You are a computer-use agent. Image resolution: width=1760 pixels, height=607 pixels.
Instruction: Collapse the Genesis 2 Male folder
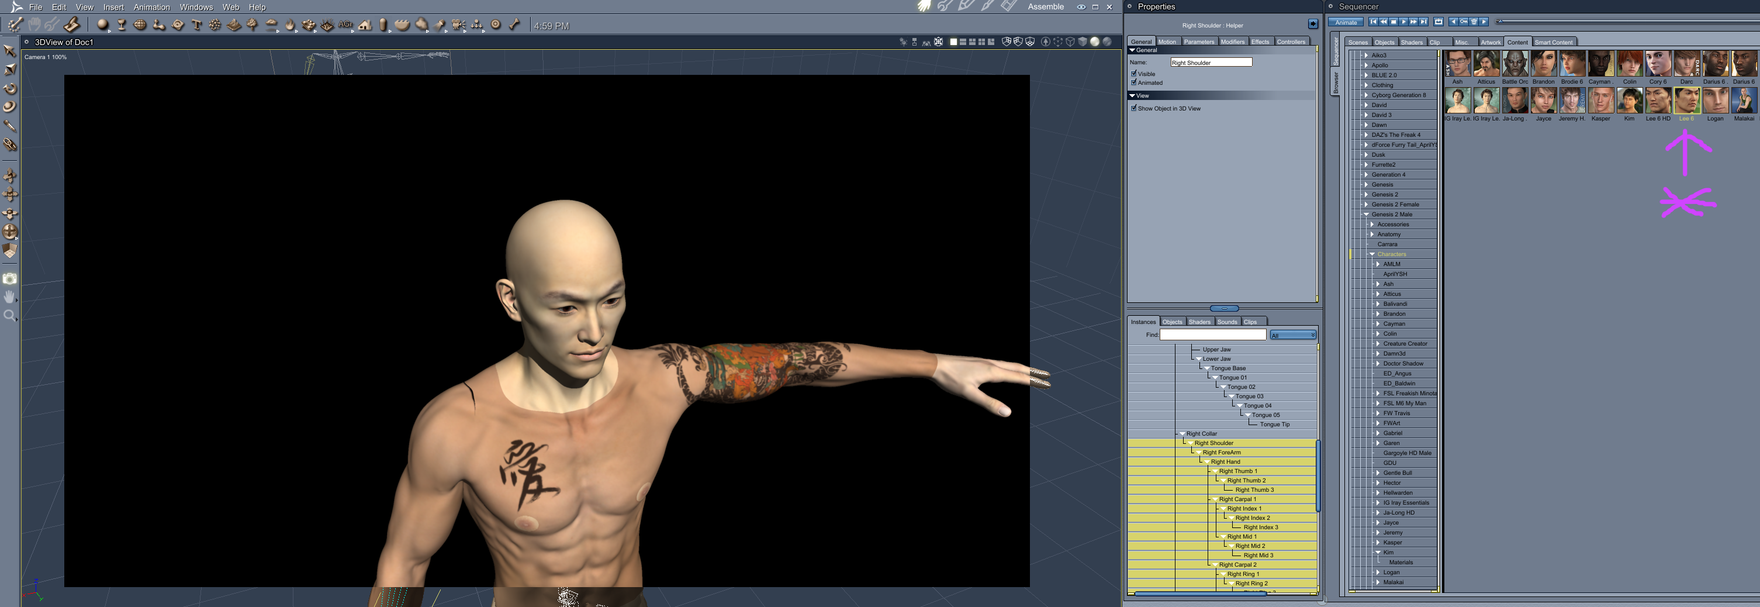click(1366, 215)
